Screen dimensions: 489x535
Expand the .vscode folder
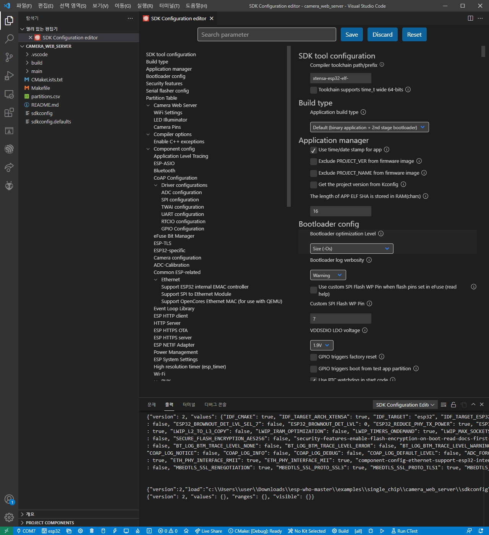coord(79,55)
